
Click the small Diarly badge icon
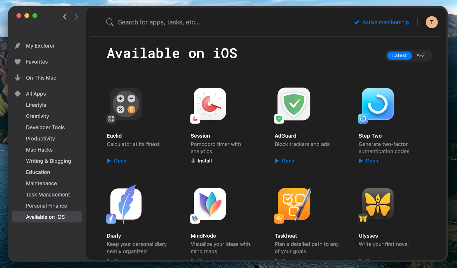pyautogui.click(x=111, y=219)
